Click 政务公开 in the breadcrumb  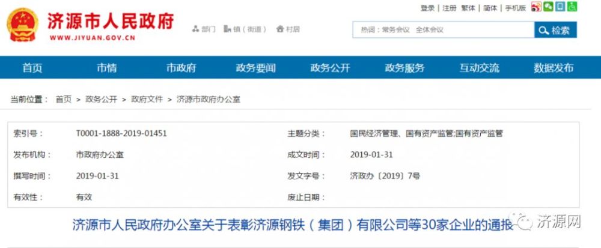101,100
